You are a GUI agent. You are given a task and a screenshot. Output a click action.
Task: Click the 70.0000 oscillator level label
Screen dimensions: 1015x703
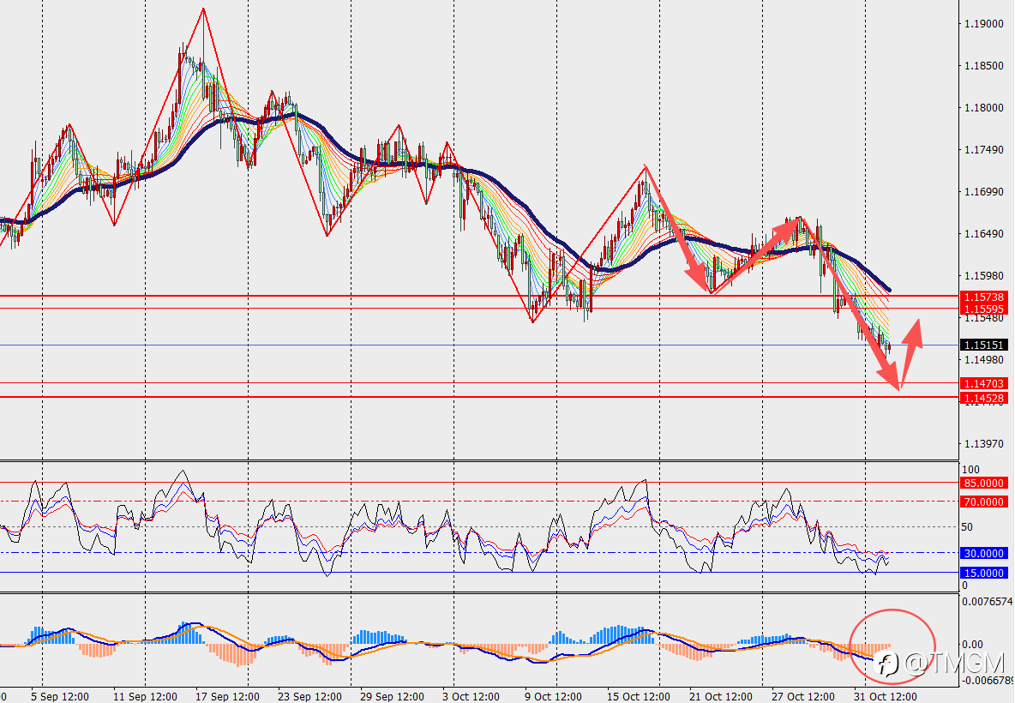[x=984, y=502]
